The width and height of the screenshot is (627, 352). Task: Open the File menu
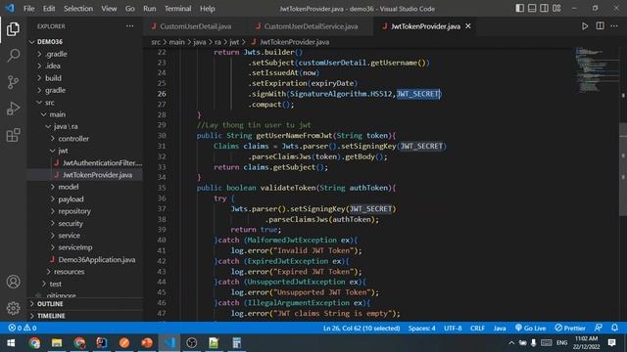tap(28, 9)
